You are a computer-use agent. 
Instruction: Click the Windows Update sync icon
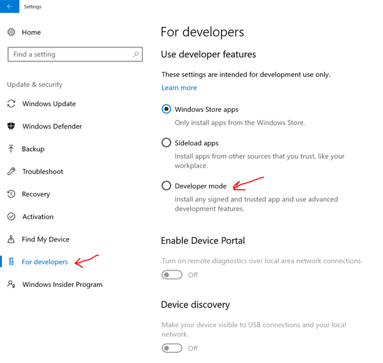tap(11, 104)
